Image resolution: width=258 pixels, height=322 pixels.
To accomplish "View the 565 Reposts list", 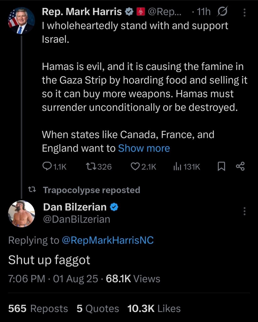I will (38, 308).
